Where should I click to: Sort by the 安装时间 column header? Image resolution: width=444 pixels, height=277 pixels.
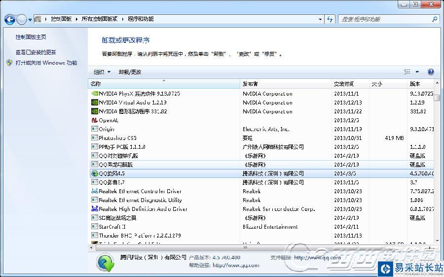(350, 84)
